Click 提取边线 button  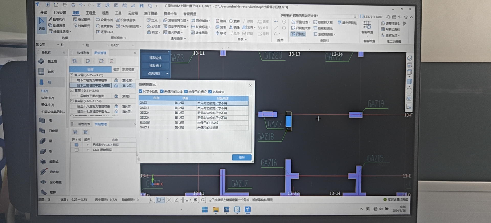[155, 58]
